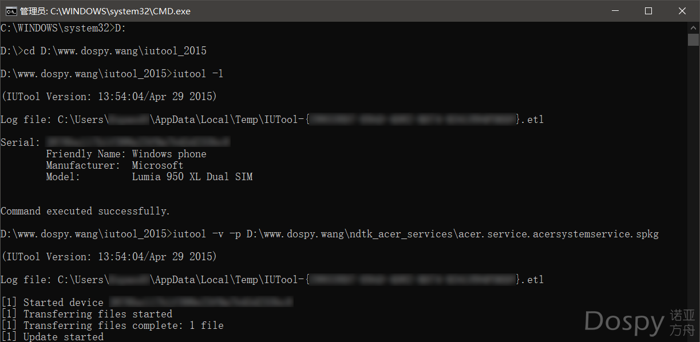Maximize the CMD window

pyautogui.click(x=648, y=11)
